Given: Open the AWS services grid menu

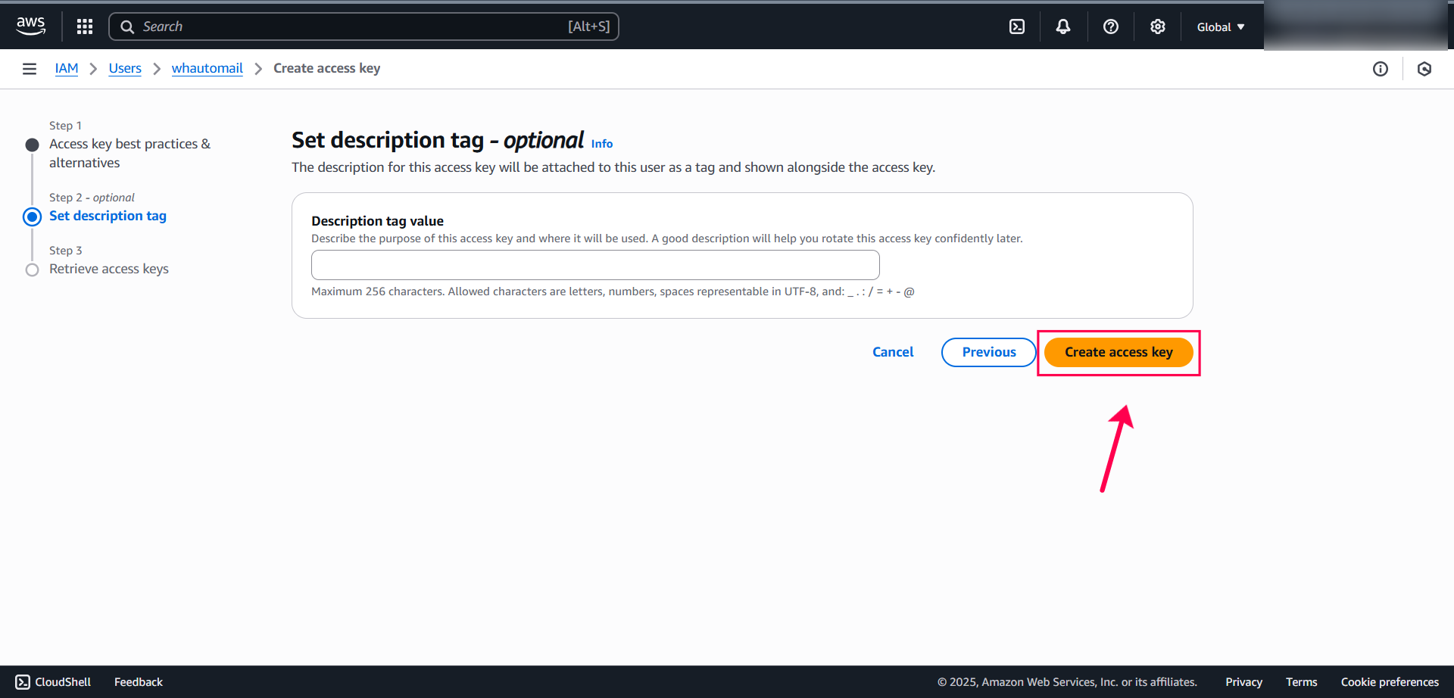Looking at the screenshot, I should pyautogui.click(x=84, y=26).
